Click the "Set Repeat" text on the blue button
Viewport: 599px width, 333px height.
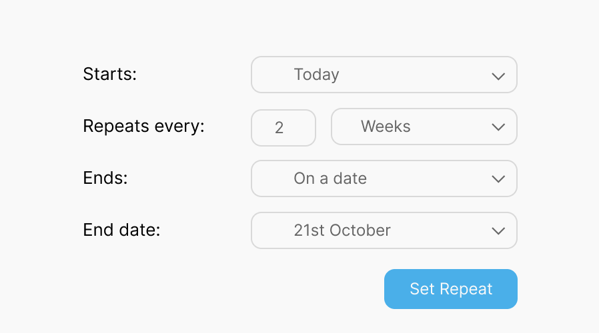pyautogui.click(x=451, y=289)
